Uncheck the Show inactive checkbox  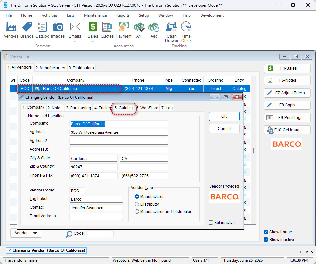pos(266,239)
